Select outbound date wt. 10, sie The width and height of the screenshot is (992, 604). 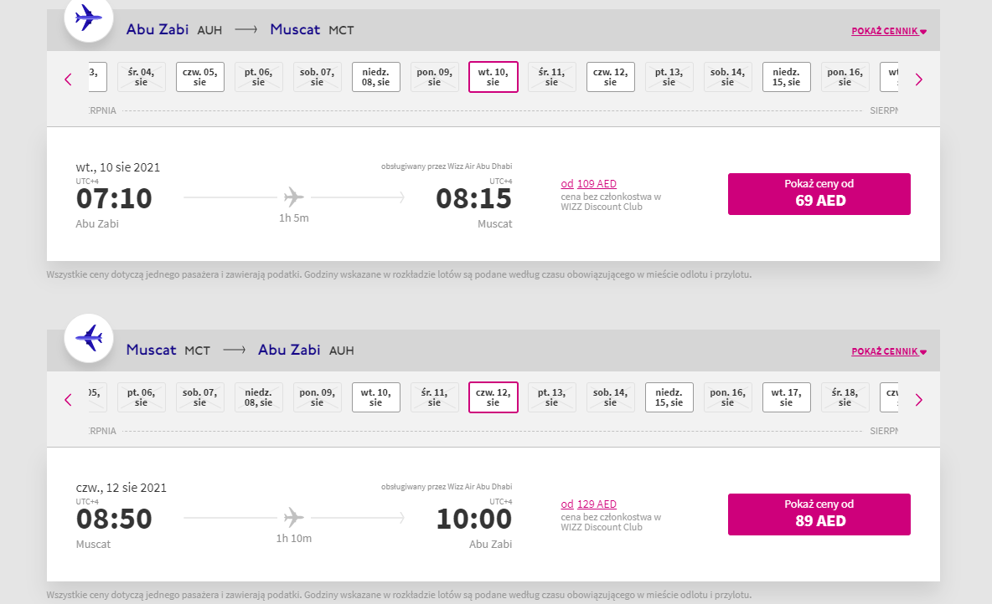(493, 77)
